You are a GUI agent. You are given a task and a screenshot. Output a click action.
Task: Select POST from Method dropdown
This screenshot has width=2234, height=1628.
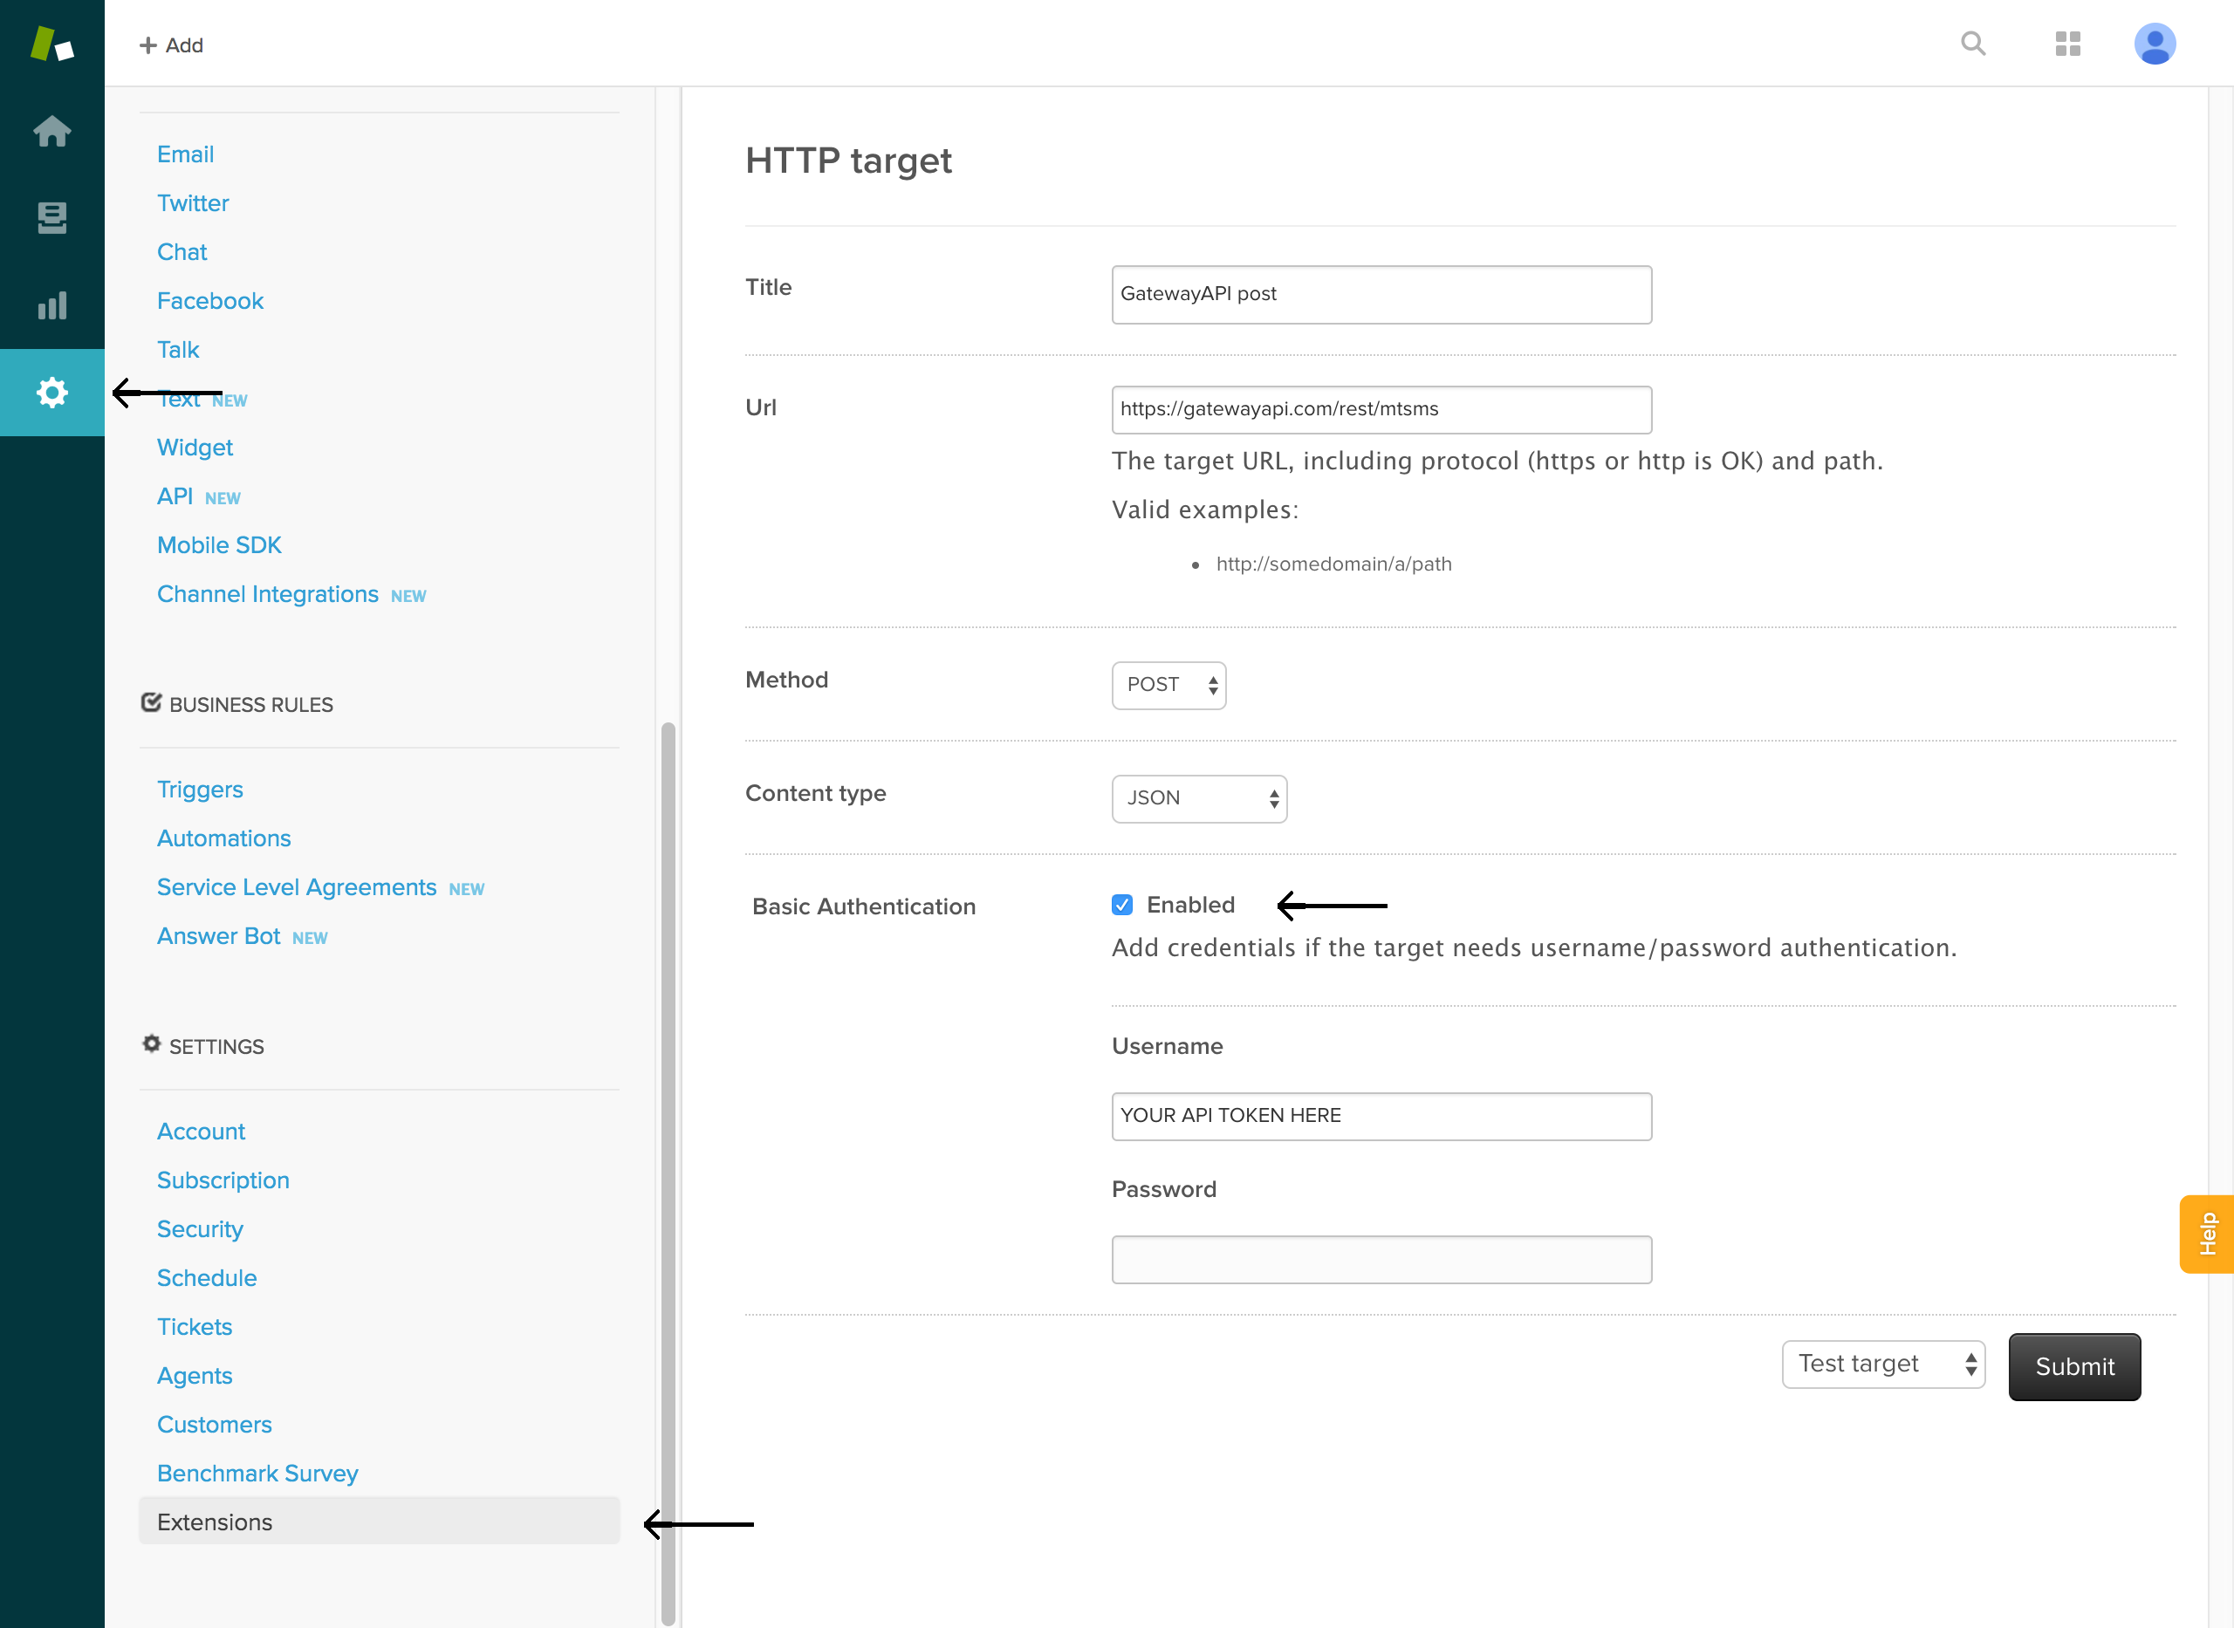tap(1168, 683)
